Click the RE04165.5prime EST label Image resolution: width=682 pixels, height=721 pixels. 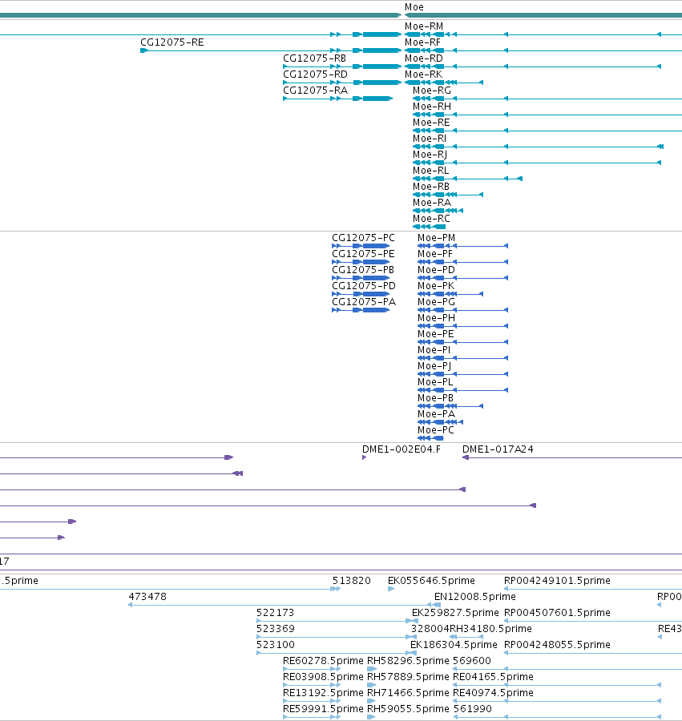[493, 677]
